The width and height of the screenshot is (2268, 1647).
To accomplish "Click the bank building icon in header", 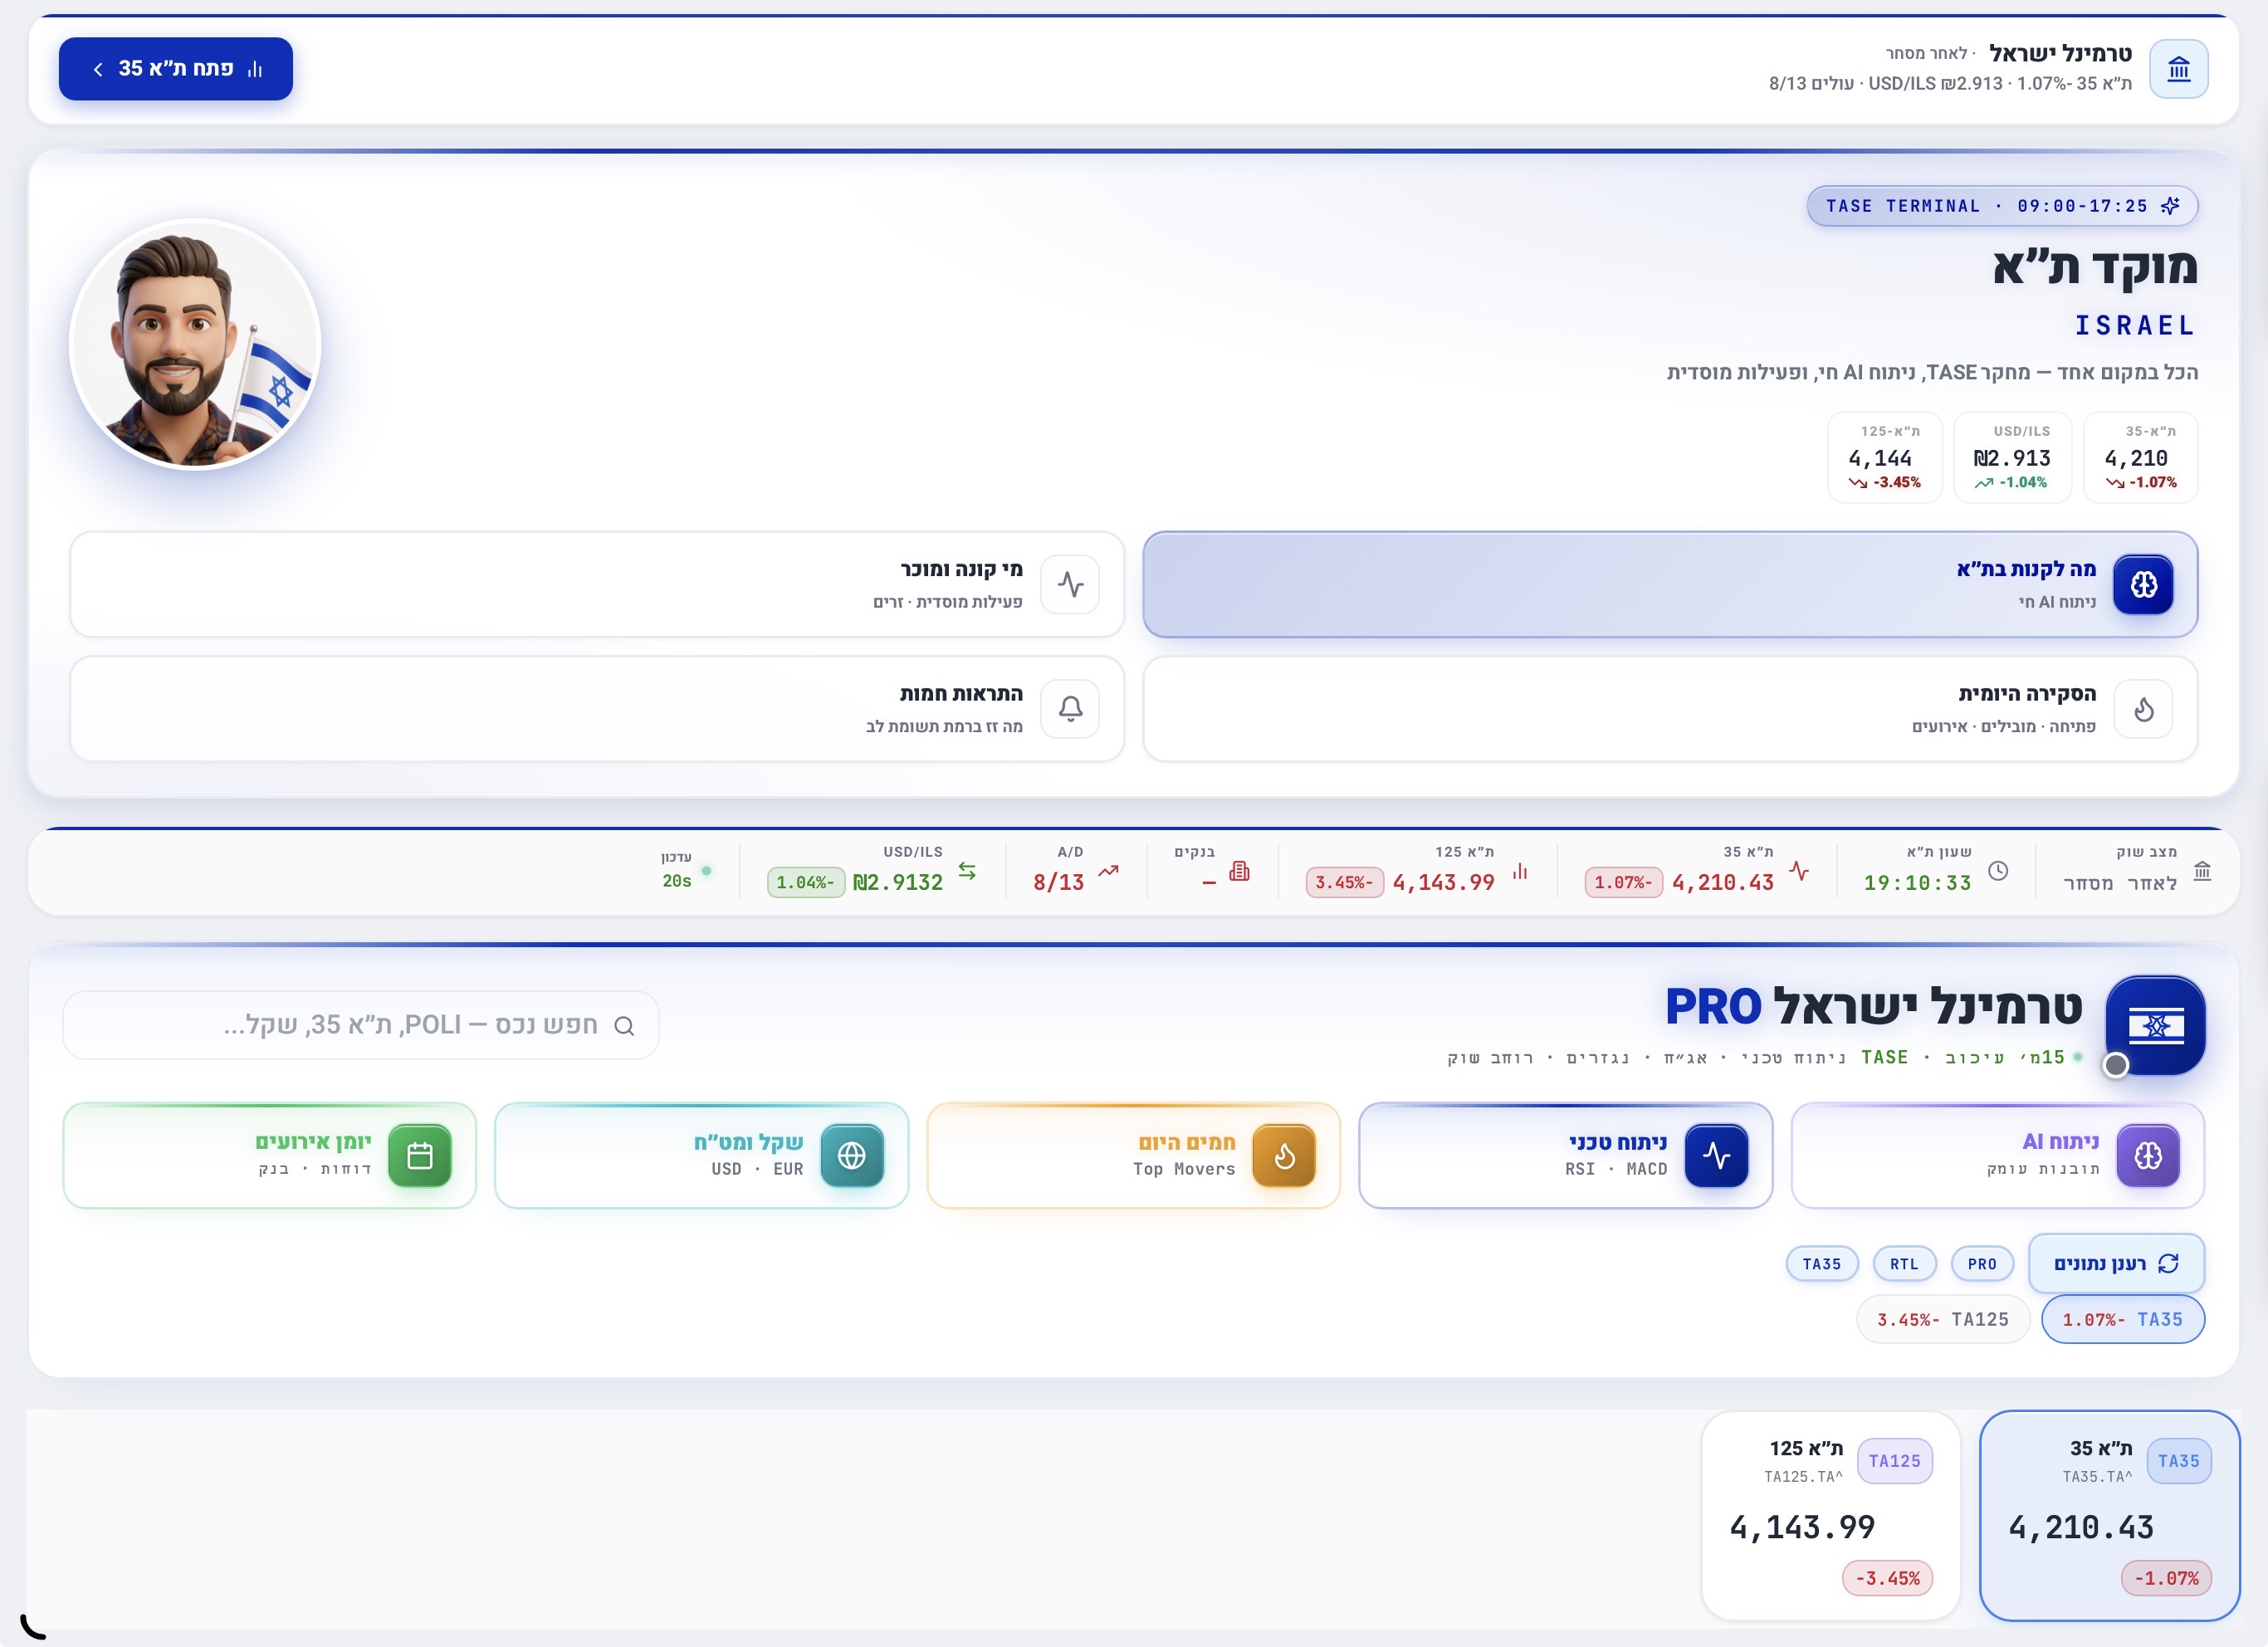I will pos(2178,69).
